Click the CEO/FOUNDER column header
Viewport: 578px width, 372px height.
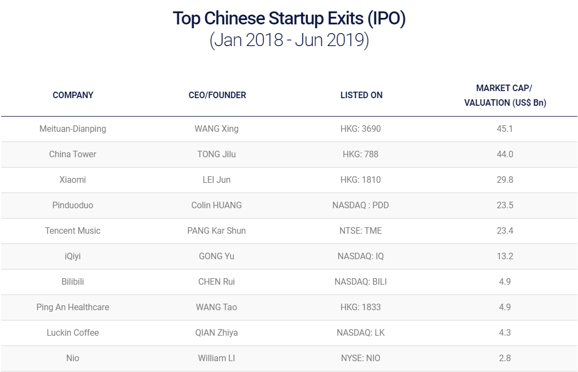pyautogui.click(x=217, y=95)
